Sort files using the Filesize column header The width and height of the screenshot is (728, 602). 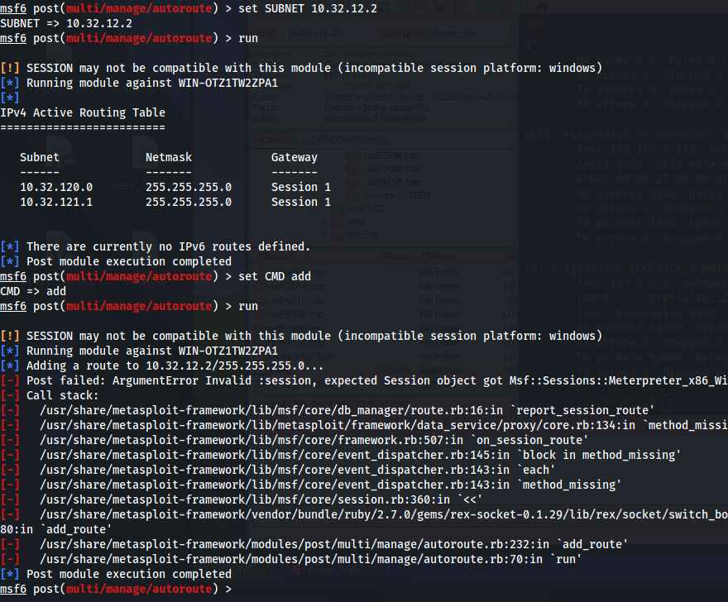pos(396,256)
